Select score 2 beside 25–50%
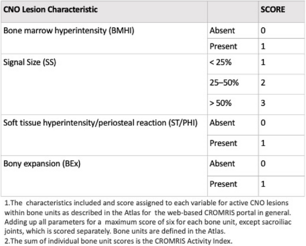306x246 pixels. (263, 83)
